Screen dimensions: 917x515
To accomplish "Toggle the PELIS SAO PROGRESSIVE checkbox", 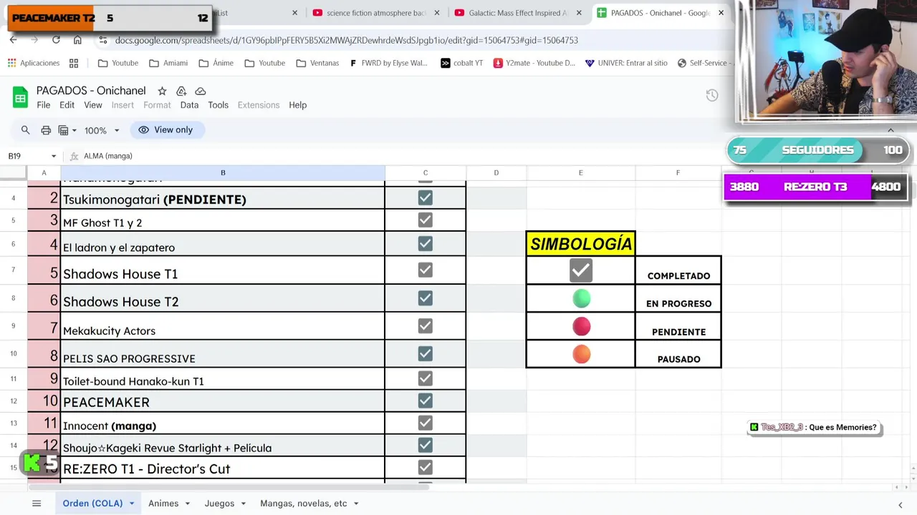I will tap(426, 353).
